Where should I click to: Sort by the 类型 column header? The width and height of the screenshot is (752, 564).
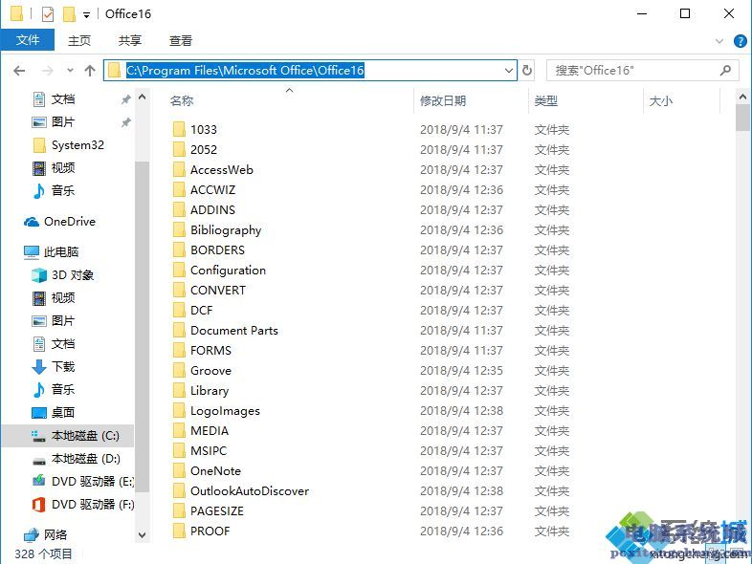[x=545, y=100]
